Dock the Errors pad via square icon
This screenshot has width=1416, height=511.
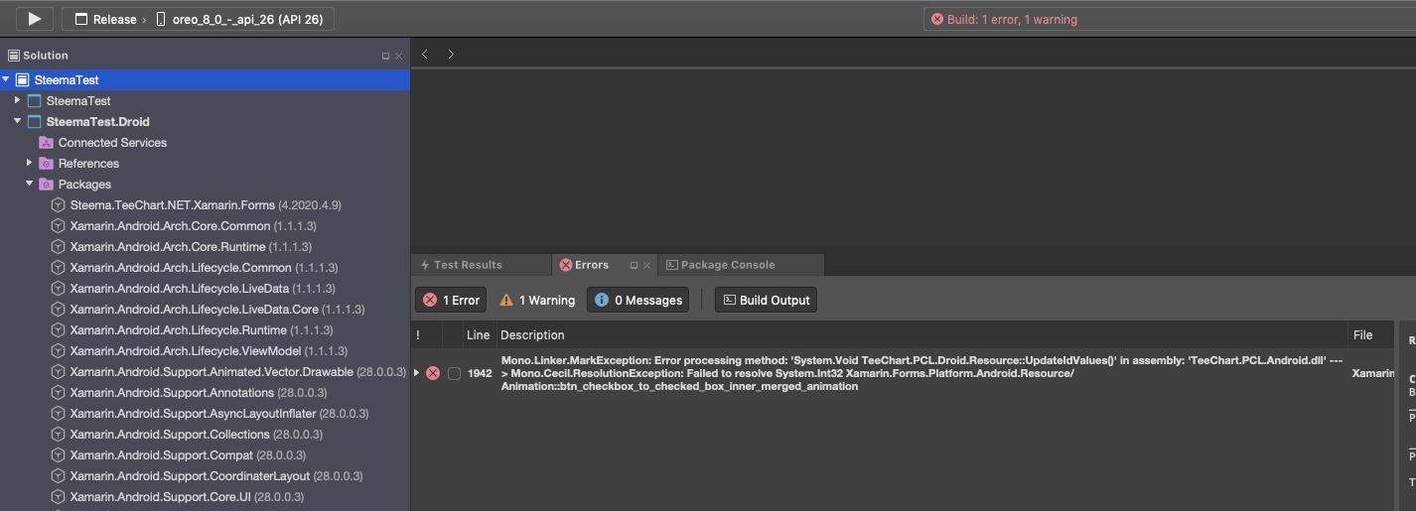[x=634, y=266]
